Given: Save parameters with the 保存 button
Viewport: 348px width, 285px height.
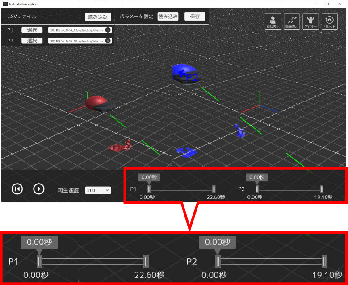Looking at the screenshot, I should coord(195,17).
